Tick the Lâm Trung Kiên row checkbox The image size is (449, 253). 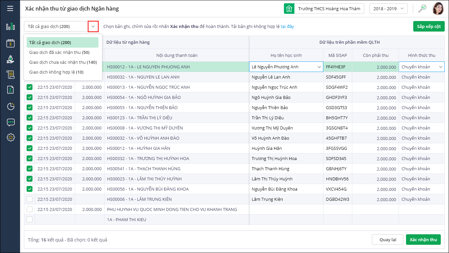click(x=30, y=199)
